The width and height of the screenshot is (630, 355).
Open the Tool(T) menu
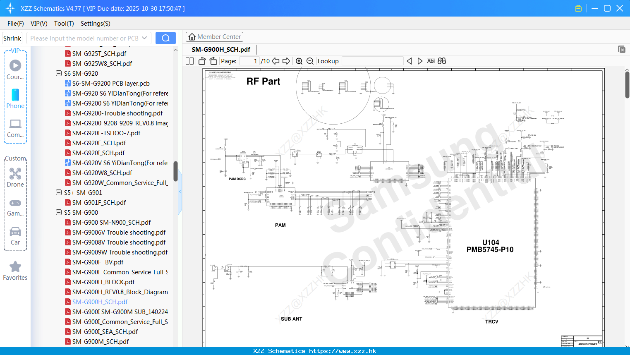point(64,24)
